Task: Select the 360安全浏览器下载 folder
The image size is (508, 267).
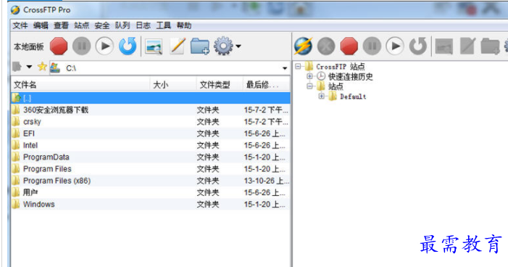Action: (x=151, y=110)
